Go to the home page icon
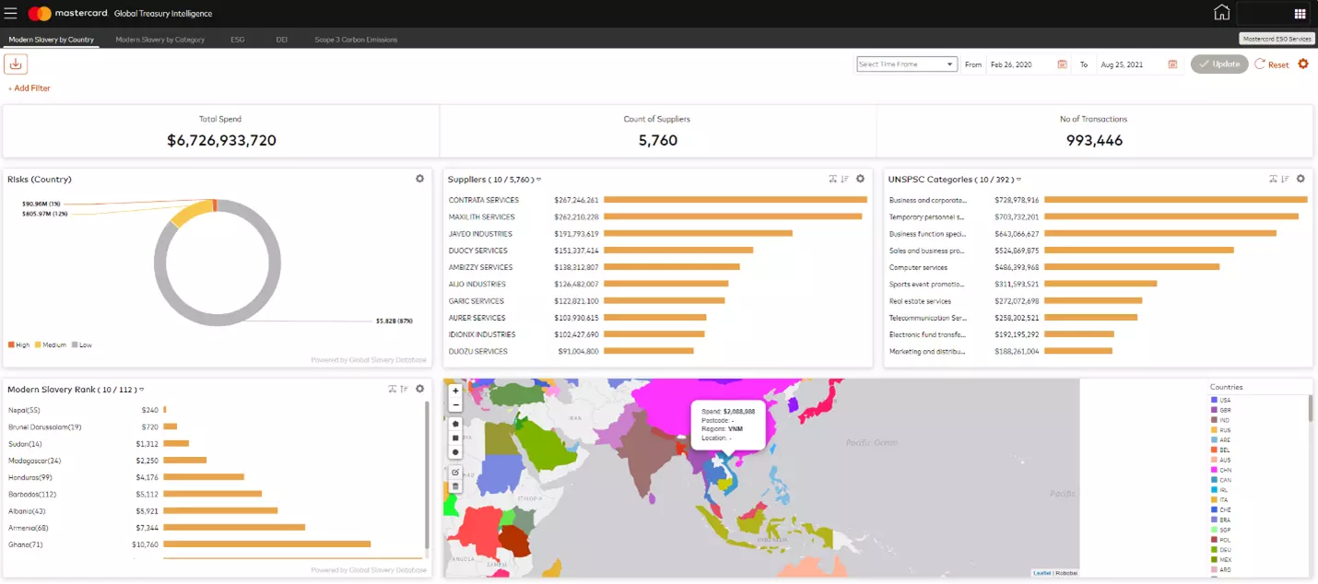The width and height of the screenshot is (1318, 584). coord(1221,13)
